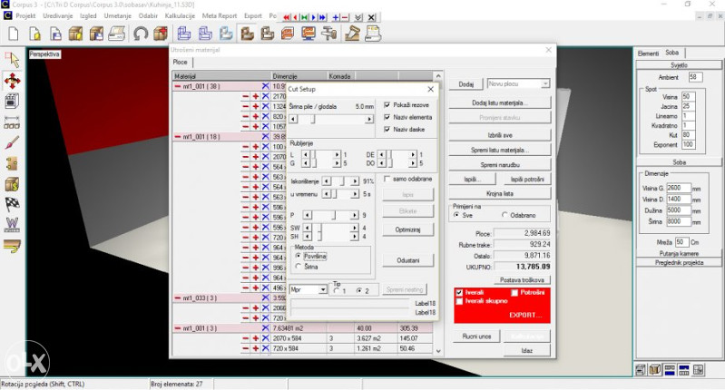Screen dimensions: 725x390
Task: Click the New blank project icon
Action: [x=14, y=34]
